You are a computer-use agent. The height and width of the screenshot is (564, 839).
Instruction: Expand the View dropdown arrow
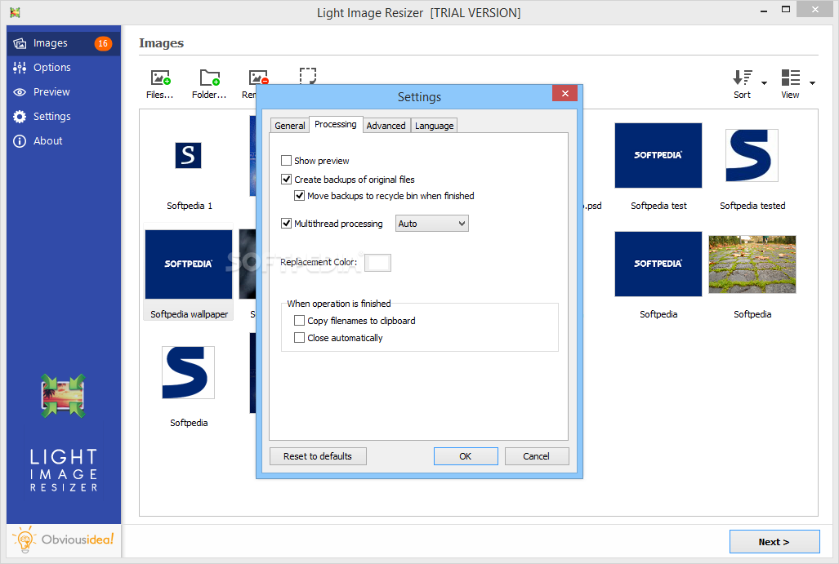812,83
